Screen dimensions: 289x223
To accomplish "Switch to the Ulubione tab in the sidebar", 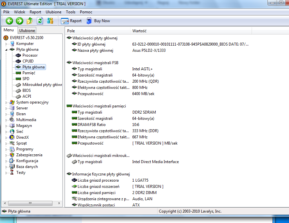I will 27,31.
